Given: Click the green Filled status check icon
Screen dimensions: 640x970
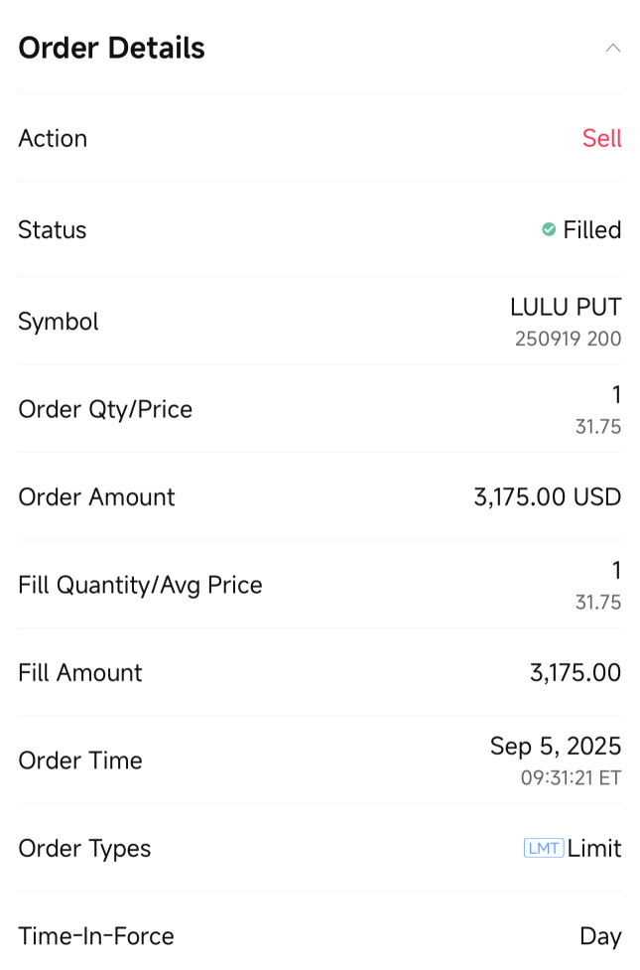Looking at the screenshot, I should click(x=548, y=230).
